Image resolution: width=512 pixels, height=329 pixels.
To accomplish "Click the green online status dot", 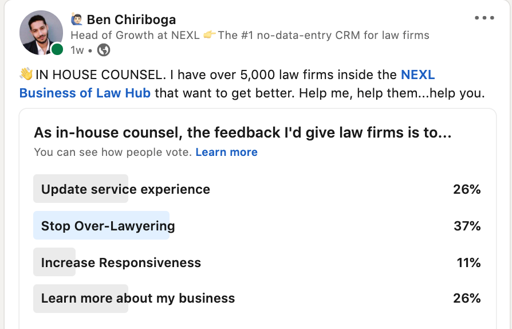I will pos(57,49).
